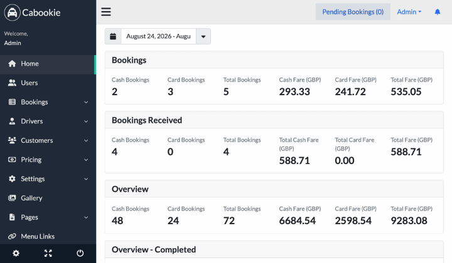Click the Bookings list icon in sidebar
This screenshot has width=452, height=263.
[x=12, y=101]
